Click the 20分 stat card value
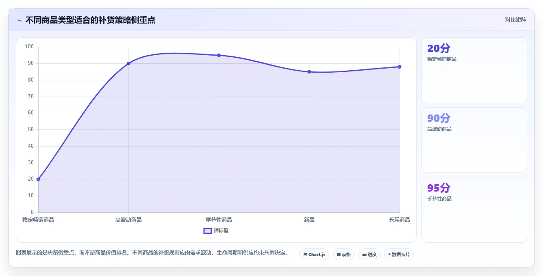543x276 pixels. 439,48
